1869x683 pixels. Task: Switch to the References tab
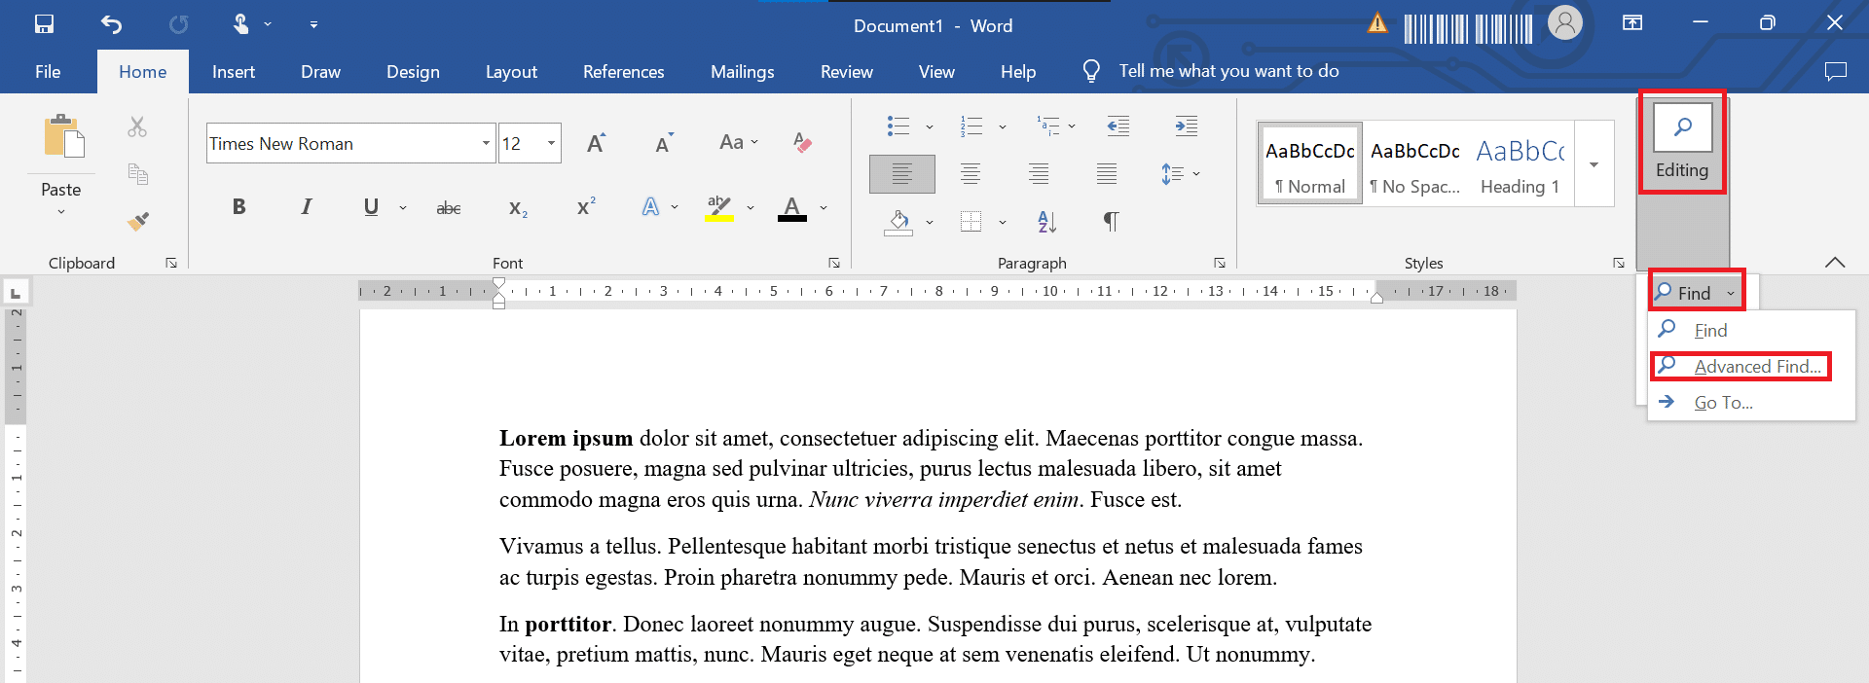pyautogui.click(x=624, y=72)
